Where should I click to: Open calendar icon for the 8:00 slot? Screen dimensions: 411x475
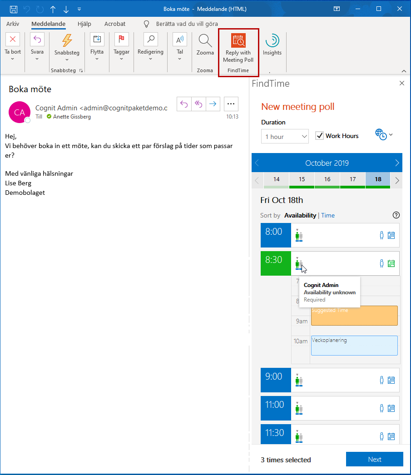pyautogui.click(x=391, y=235)
